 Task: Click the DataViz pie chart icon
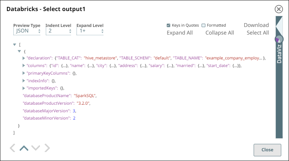tap(279, 39)
